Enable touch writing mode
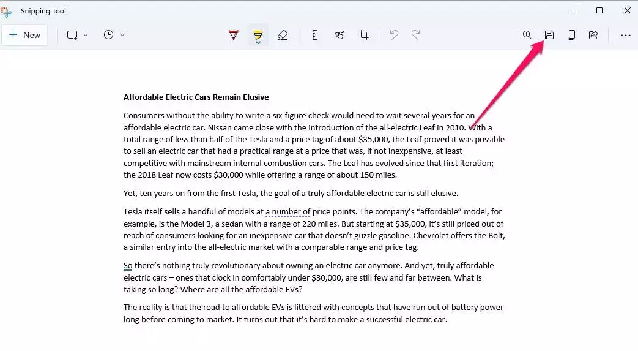 (x=339, y=35)
